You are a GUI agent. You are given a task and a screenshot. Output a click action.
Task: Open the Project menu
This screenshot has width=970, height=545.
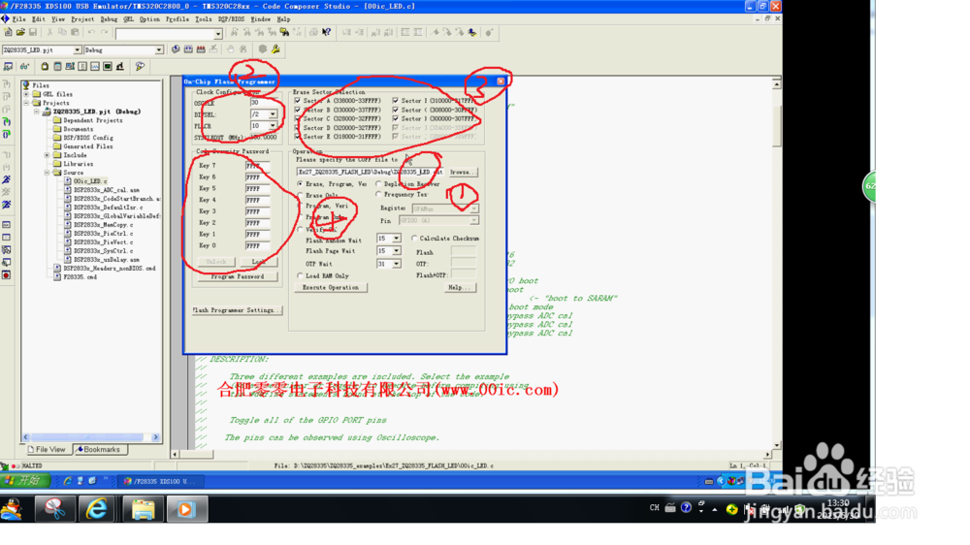pyautogui.click(x=82, y=19)
